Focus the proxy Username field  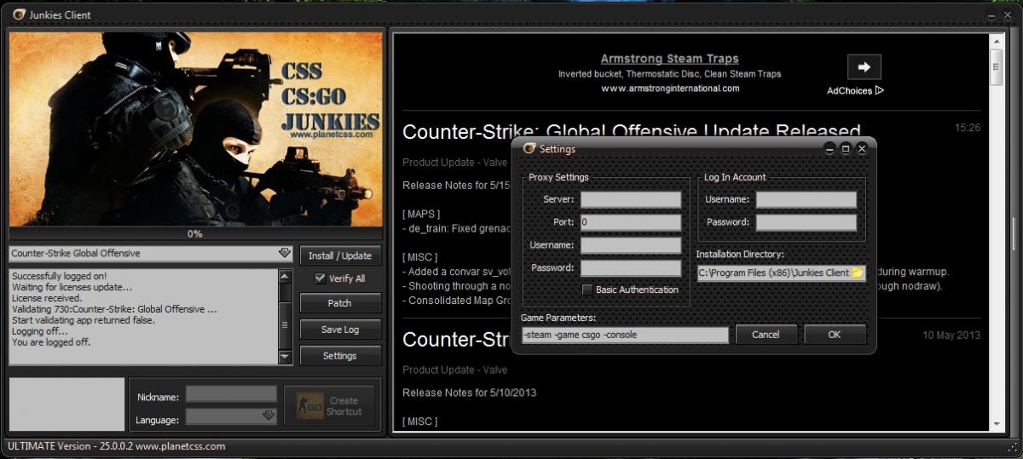coord(631,245)
